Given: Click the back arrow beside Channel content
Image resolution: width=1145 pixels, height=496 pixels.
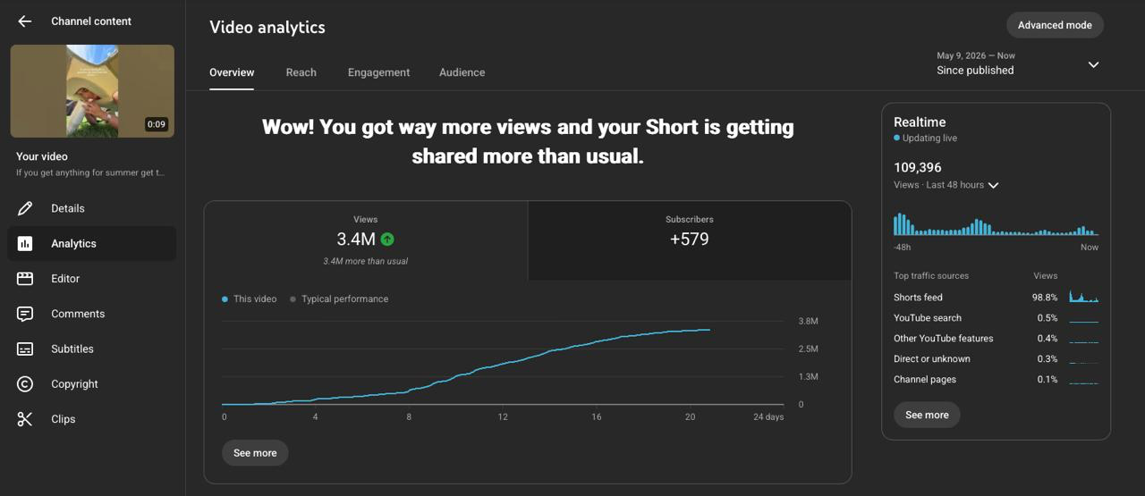Looking at the screenshot, I should pos(25,21).
